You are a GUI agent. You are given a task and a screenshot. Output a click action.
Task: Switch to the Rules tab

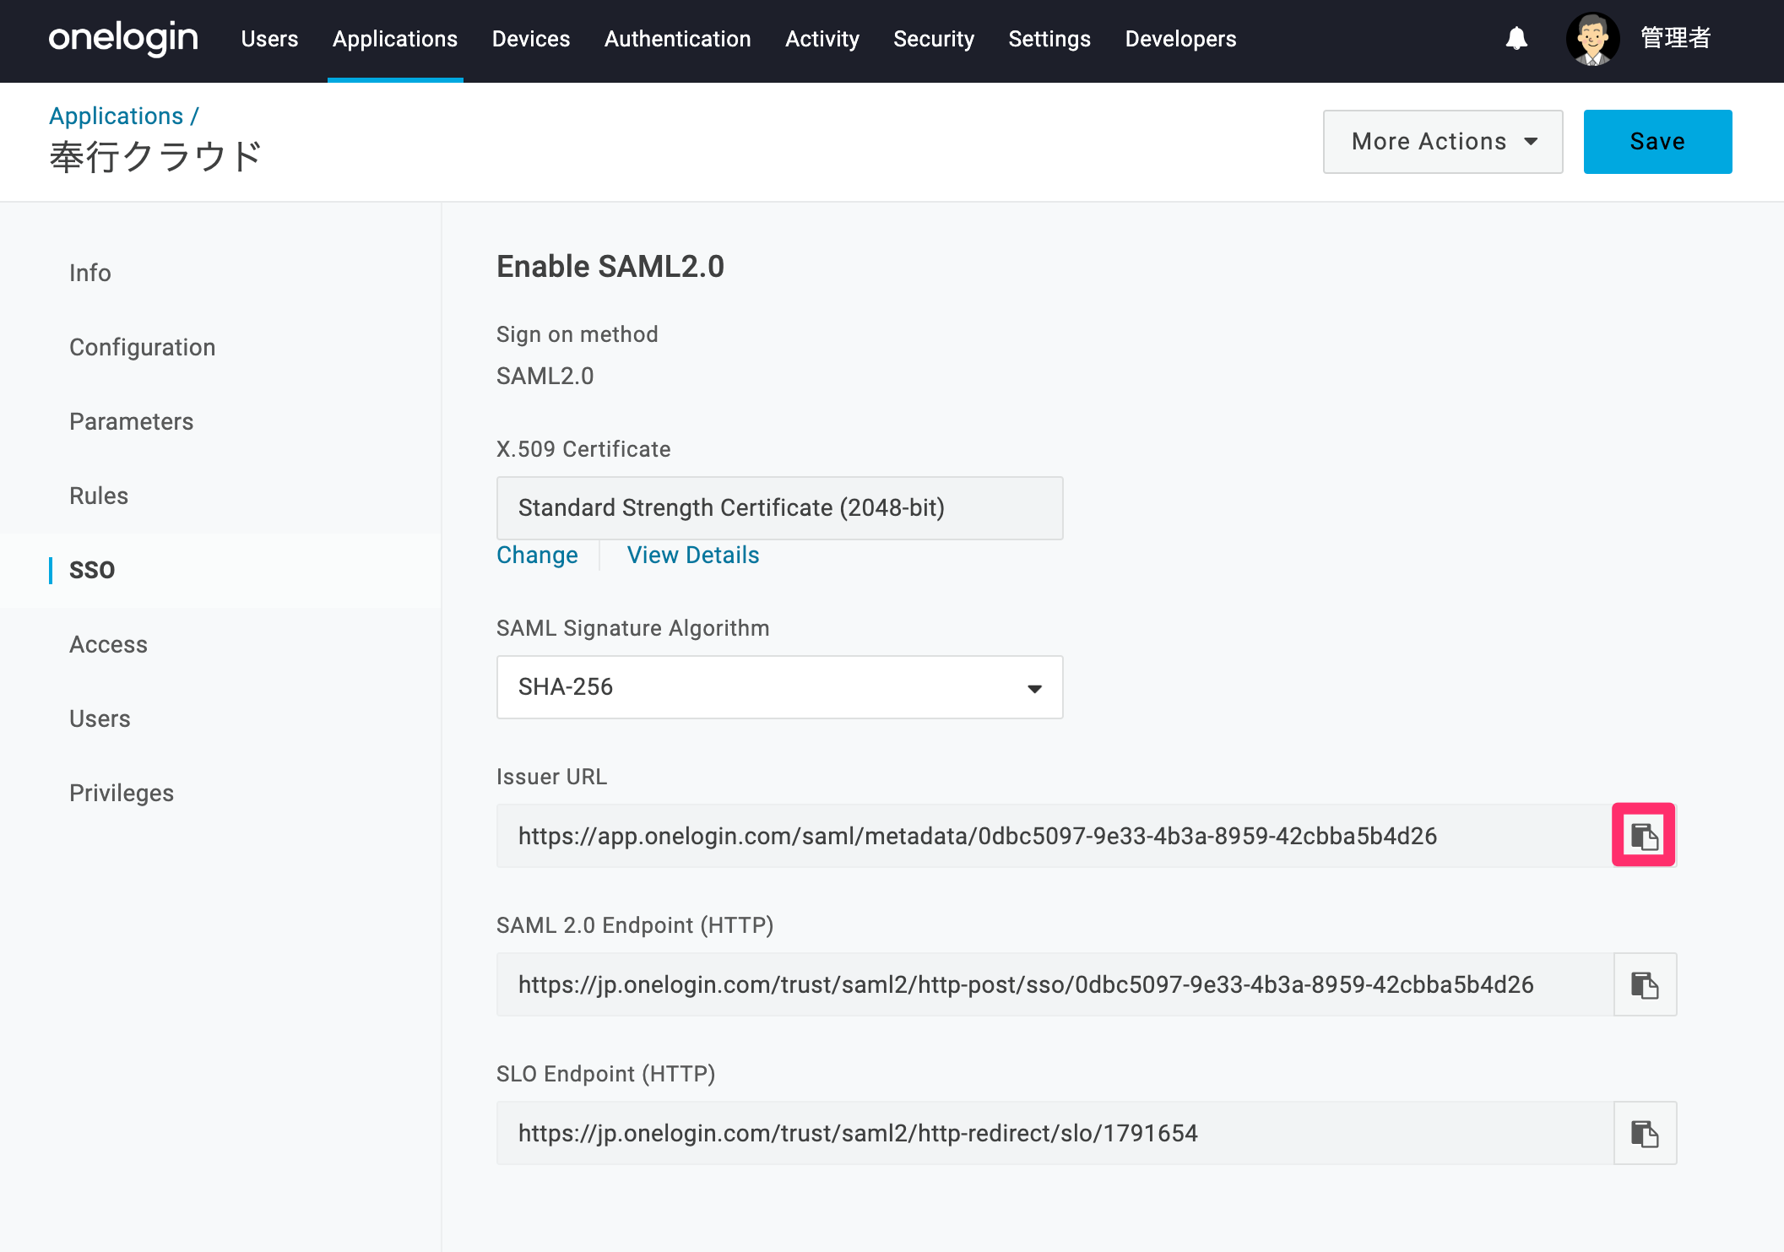tap(99, 496)
